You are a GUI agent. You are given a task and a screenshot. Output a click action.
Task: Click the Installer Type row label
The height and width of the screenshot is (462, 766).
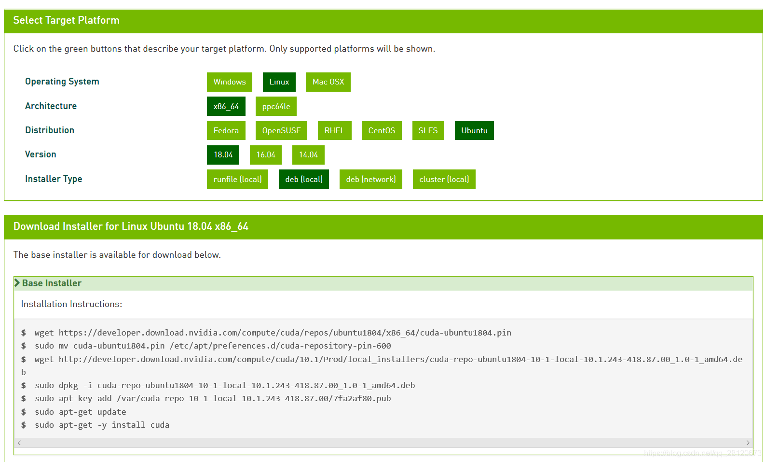click(x=54, y=179)
